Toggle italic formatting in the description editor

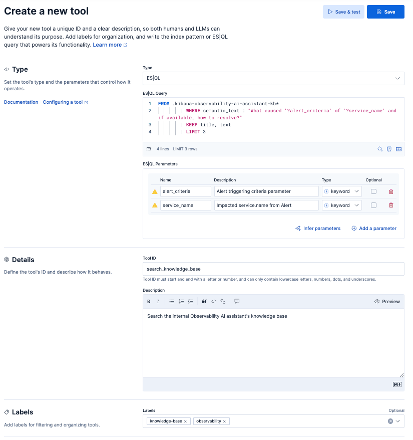tap(158, 301)
